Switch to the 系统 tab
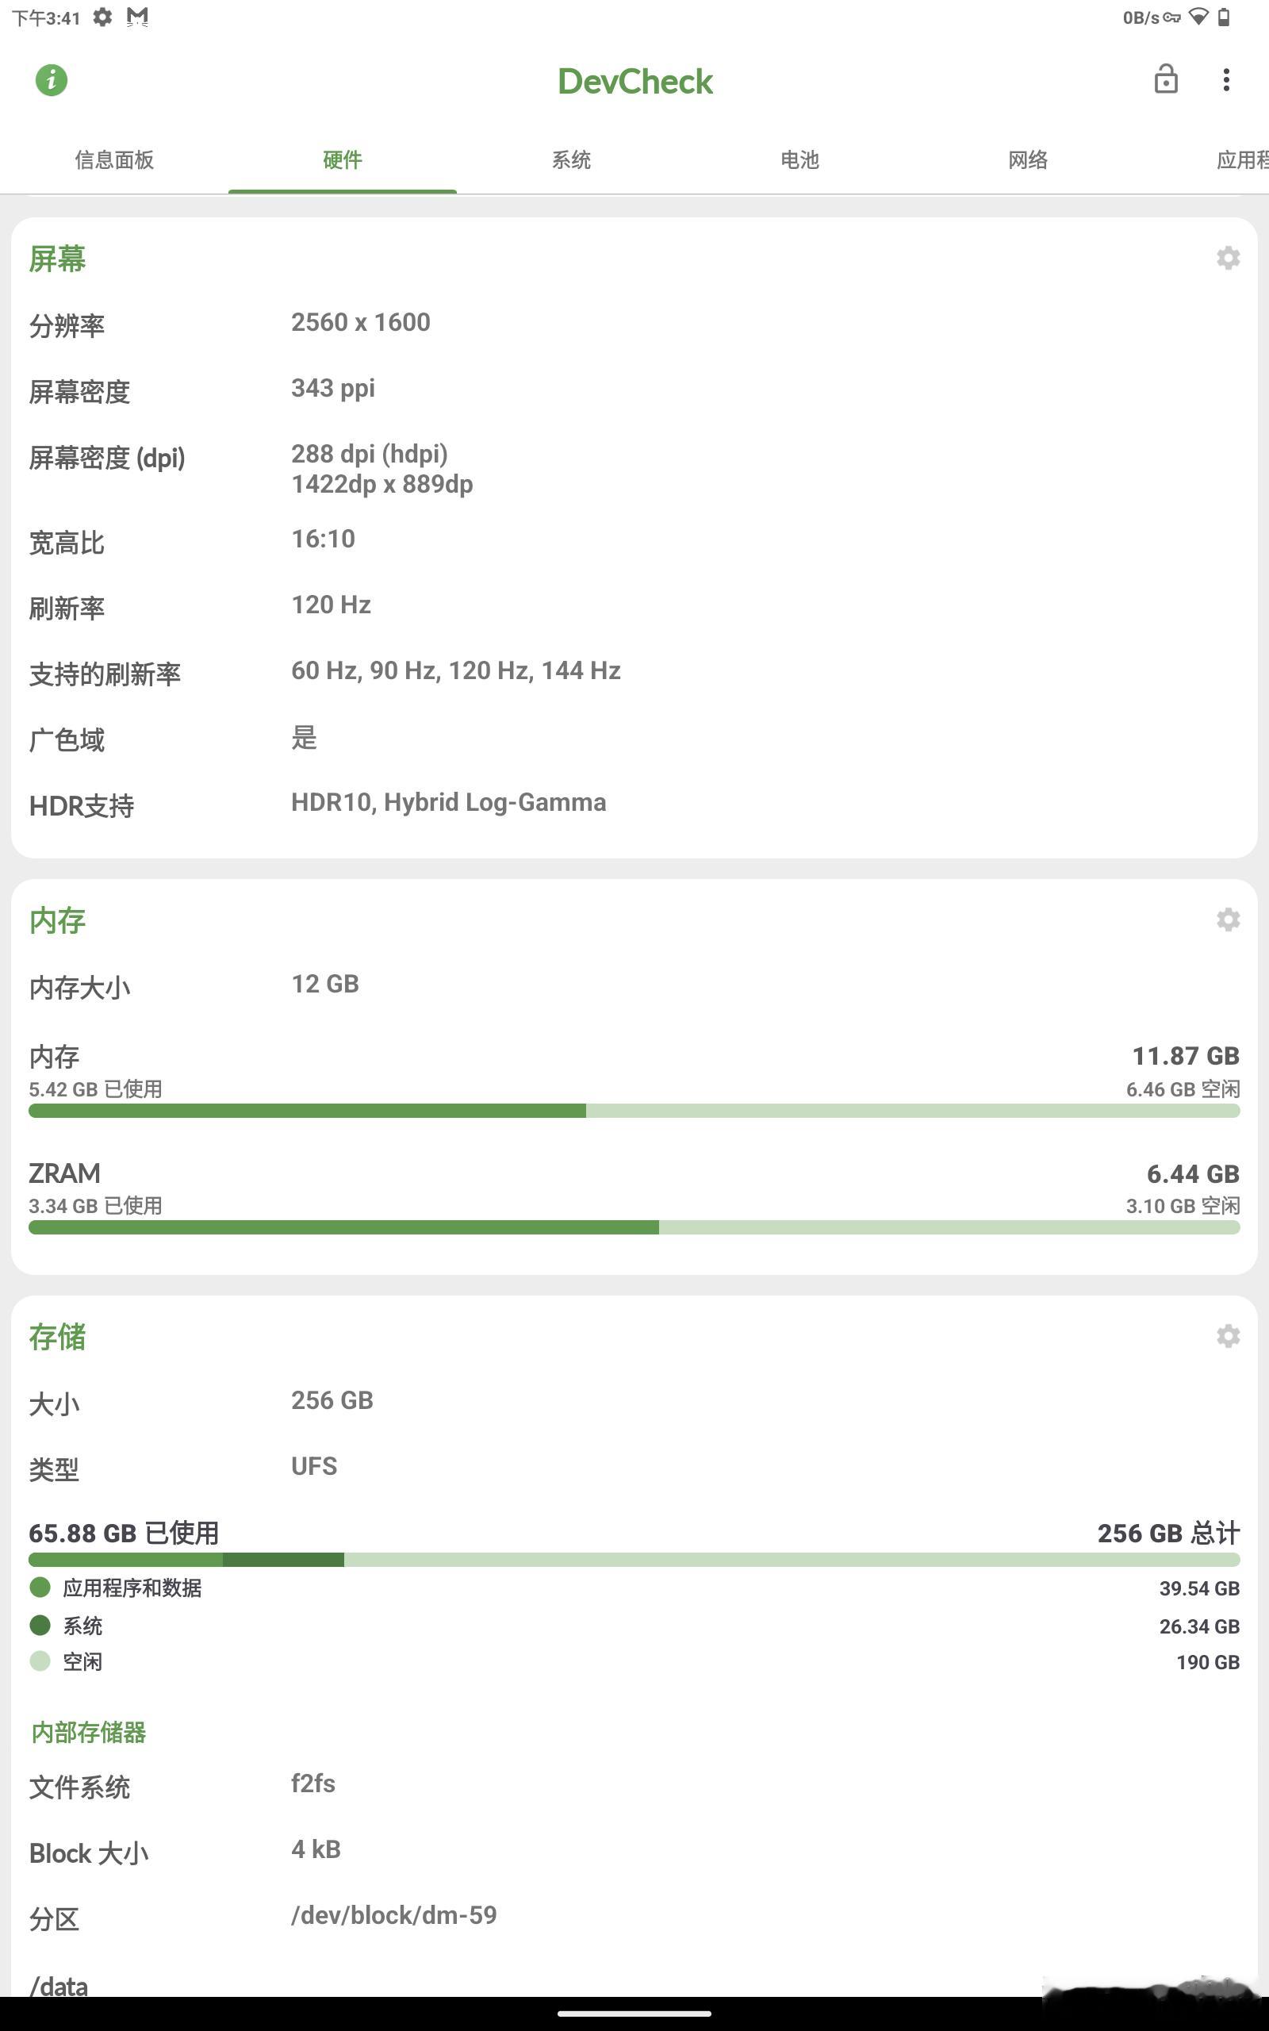The height and width of the screenshot is (2031, 1269). pos(571,159)
